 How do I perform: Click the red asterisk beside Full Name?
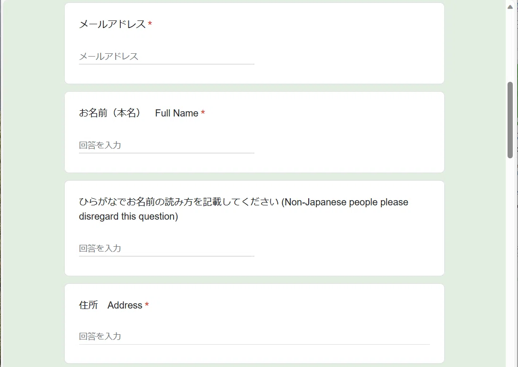tap(203, 113)
